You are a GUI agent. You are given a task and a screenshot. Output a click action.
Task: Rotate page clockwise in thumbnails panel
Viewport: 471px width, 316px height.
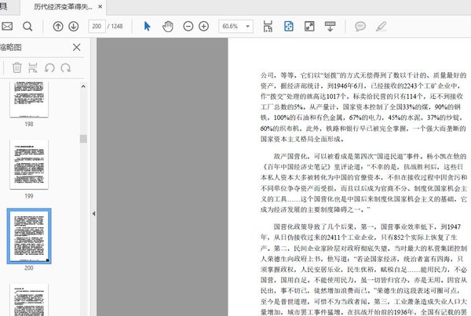(68, 68)
